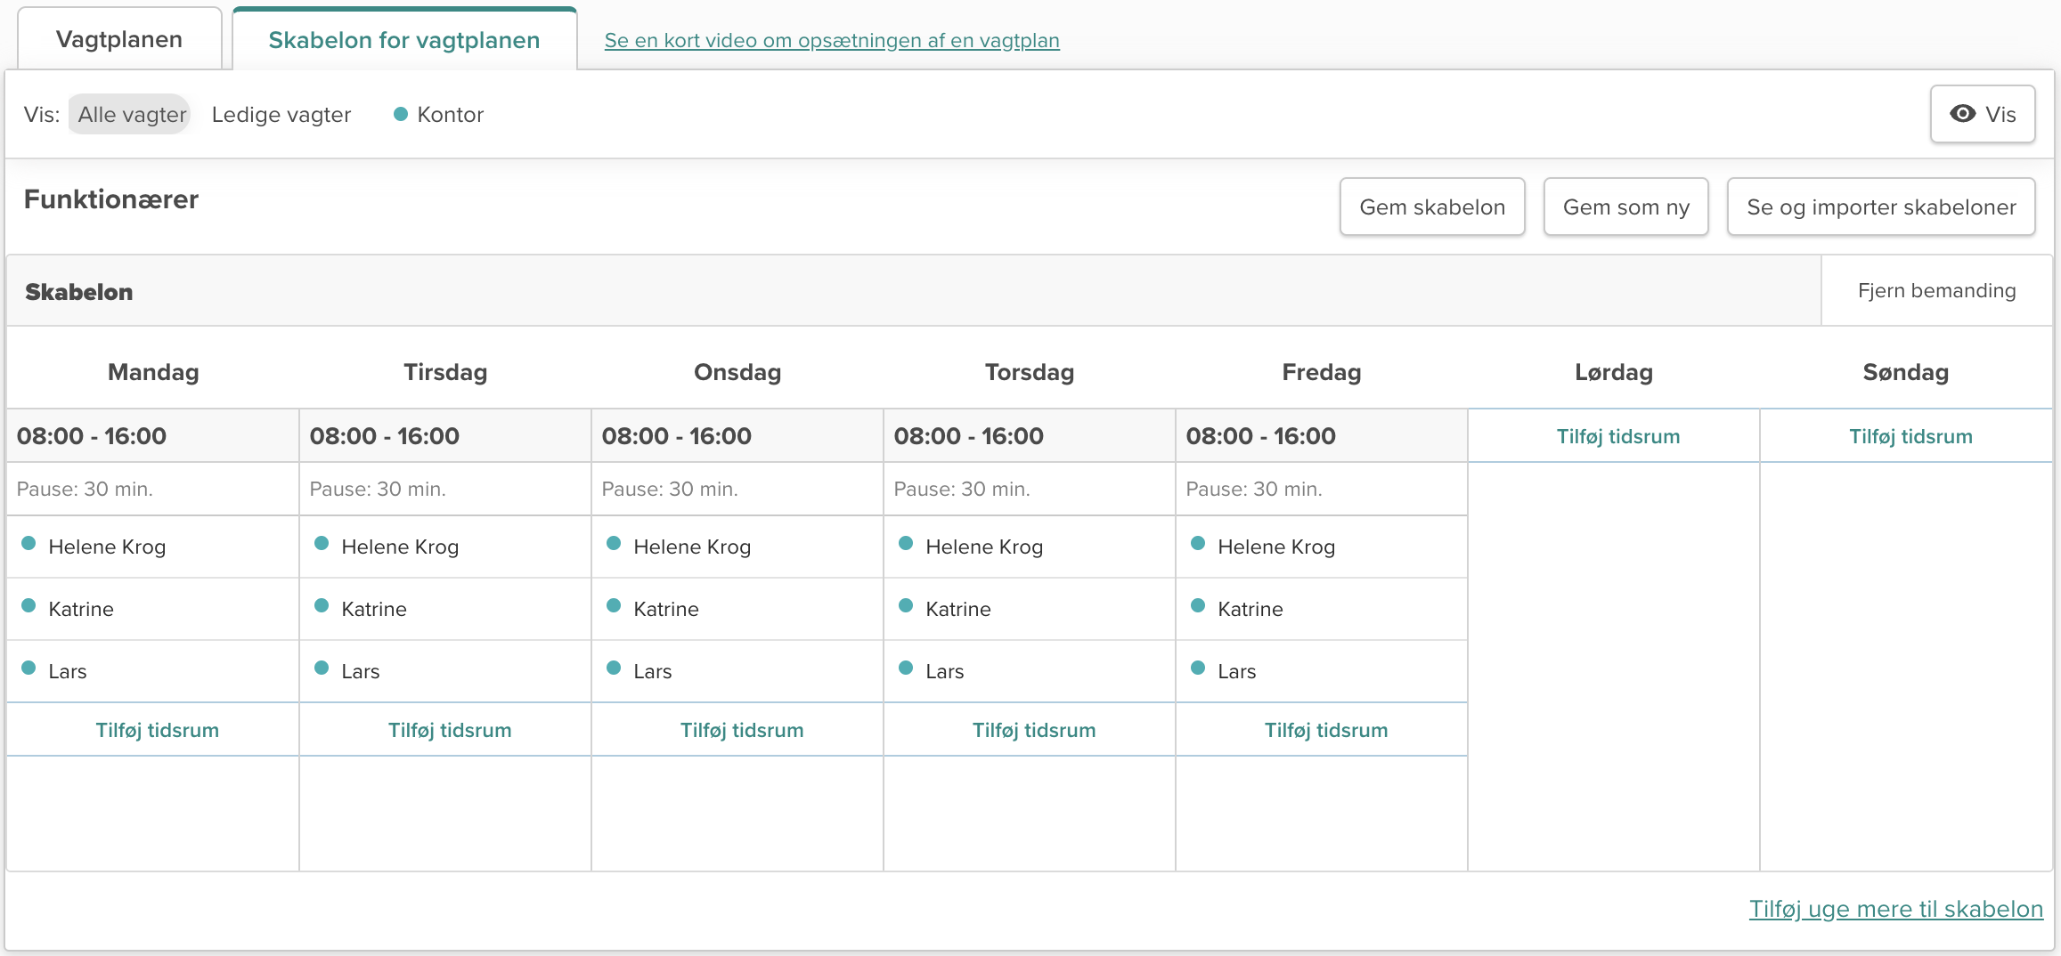
Task: Toggle the Kontor department filter
Action: click(x=450, y=115)
